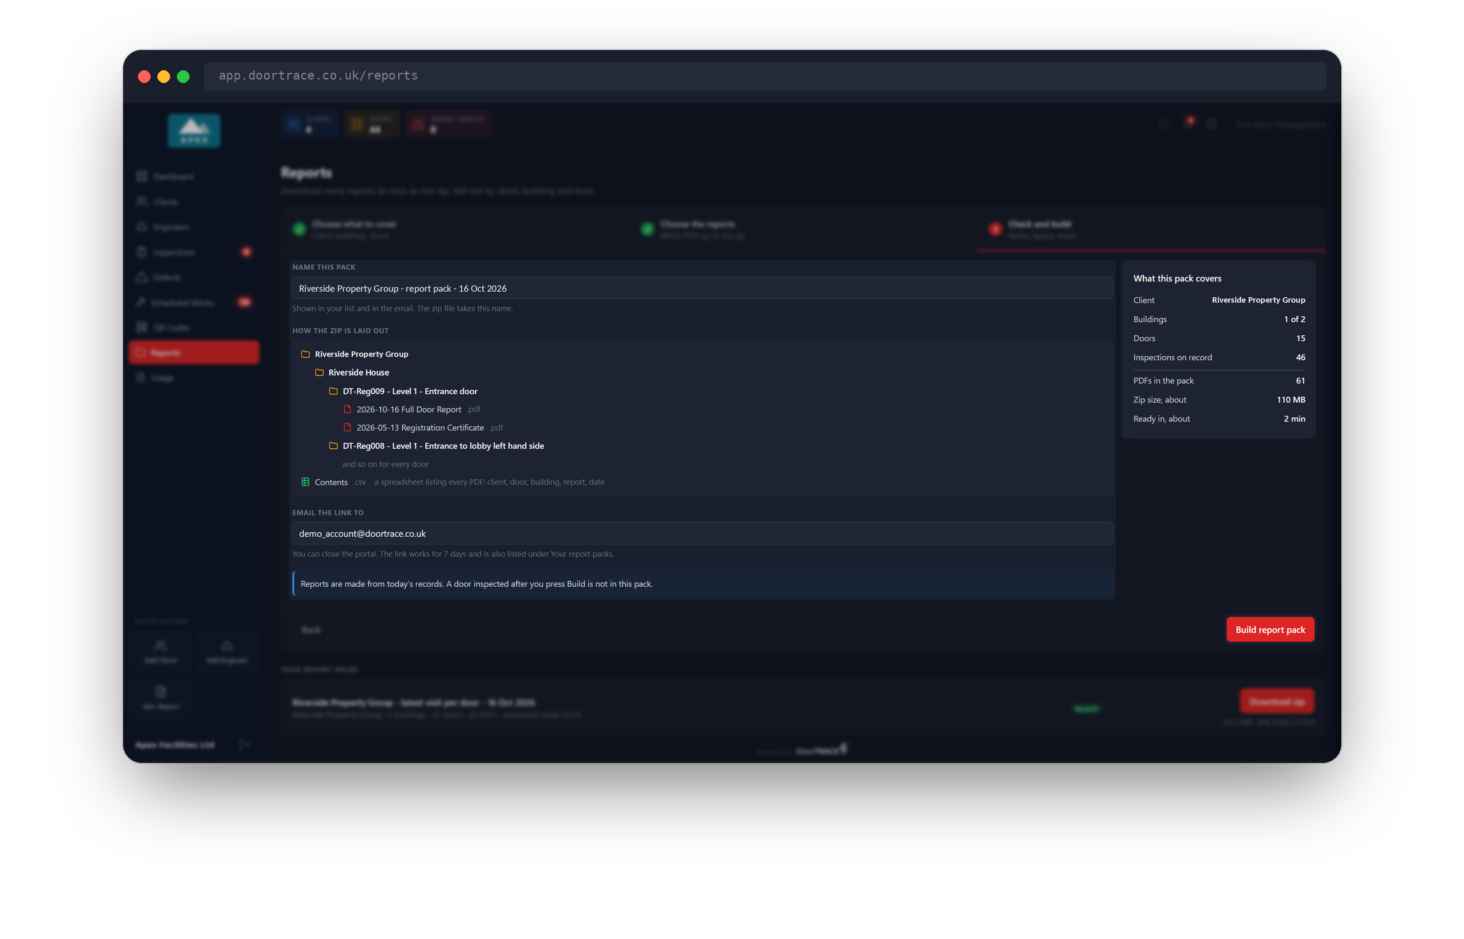This screenshot has height=939, width=1464.
Task: Click the '2026-10-16 Full Door Report' file name
Action: coord(409,409)
